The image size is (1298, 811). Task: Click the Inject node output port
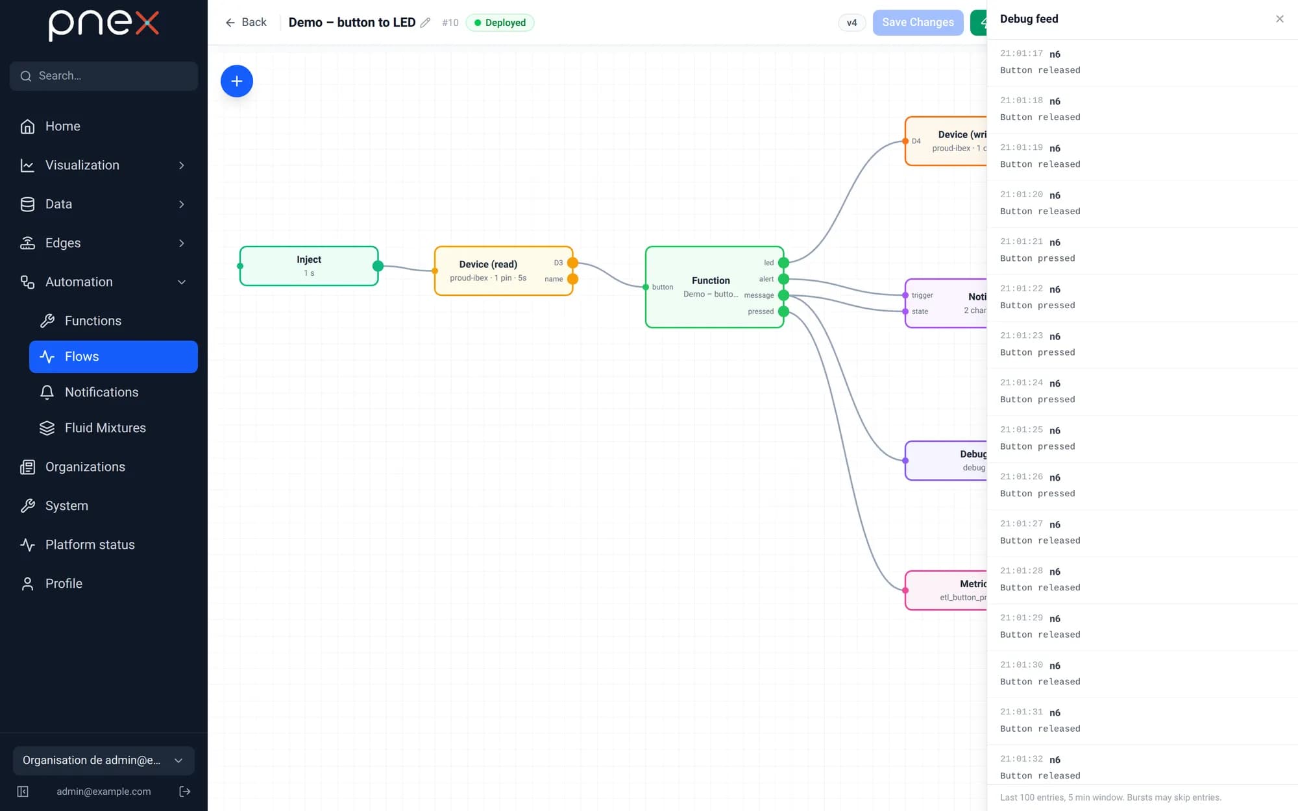pos(378,266)
